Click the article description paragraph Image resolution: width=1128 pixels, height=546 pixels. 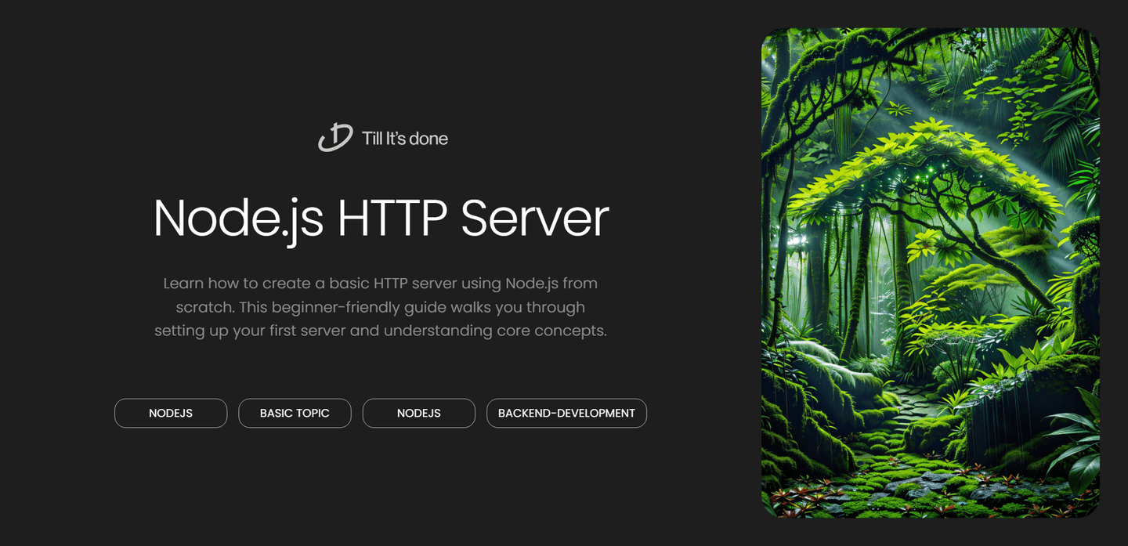tap(378, 306)
